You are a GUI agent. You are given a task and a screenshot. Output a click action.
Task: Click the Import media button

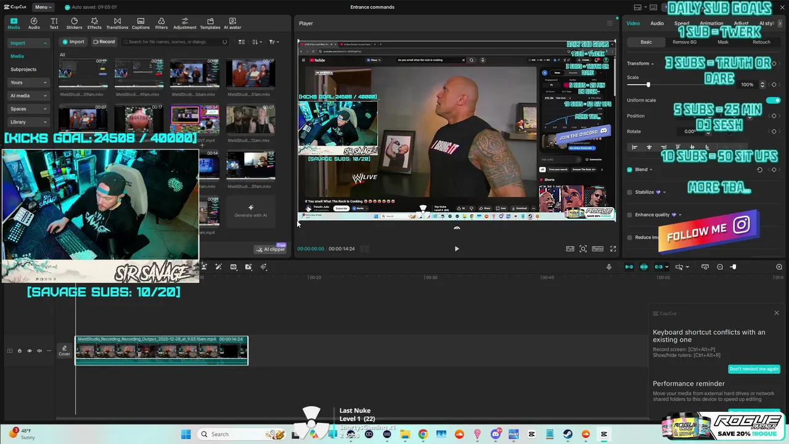[73, 42]
